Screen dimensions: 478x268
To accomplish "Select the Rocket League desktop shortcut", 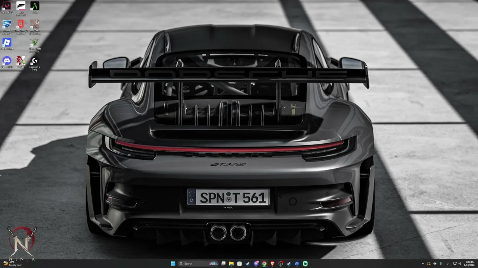I will click(7, 27).
